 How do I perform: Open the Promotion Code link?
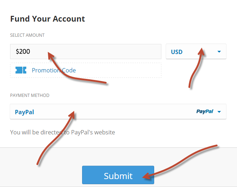click(x=54, y=70)
